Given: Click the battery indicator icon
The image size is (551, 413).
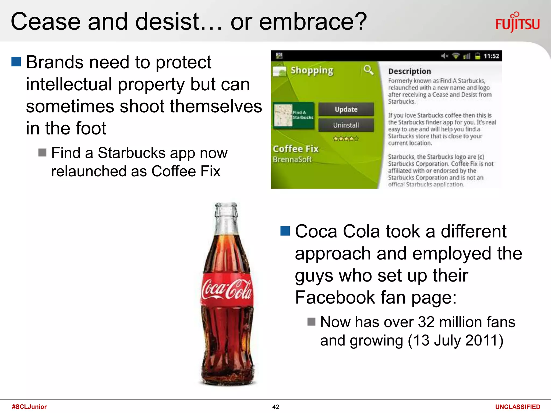Looking at the screenshot, I should (478, 56).
